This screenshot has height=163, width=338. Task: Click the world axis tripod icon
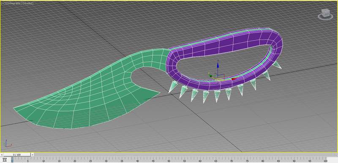click(8, 143)
